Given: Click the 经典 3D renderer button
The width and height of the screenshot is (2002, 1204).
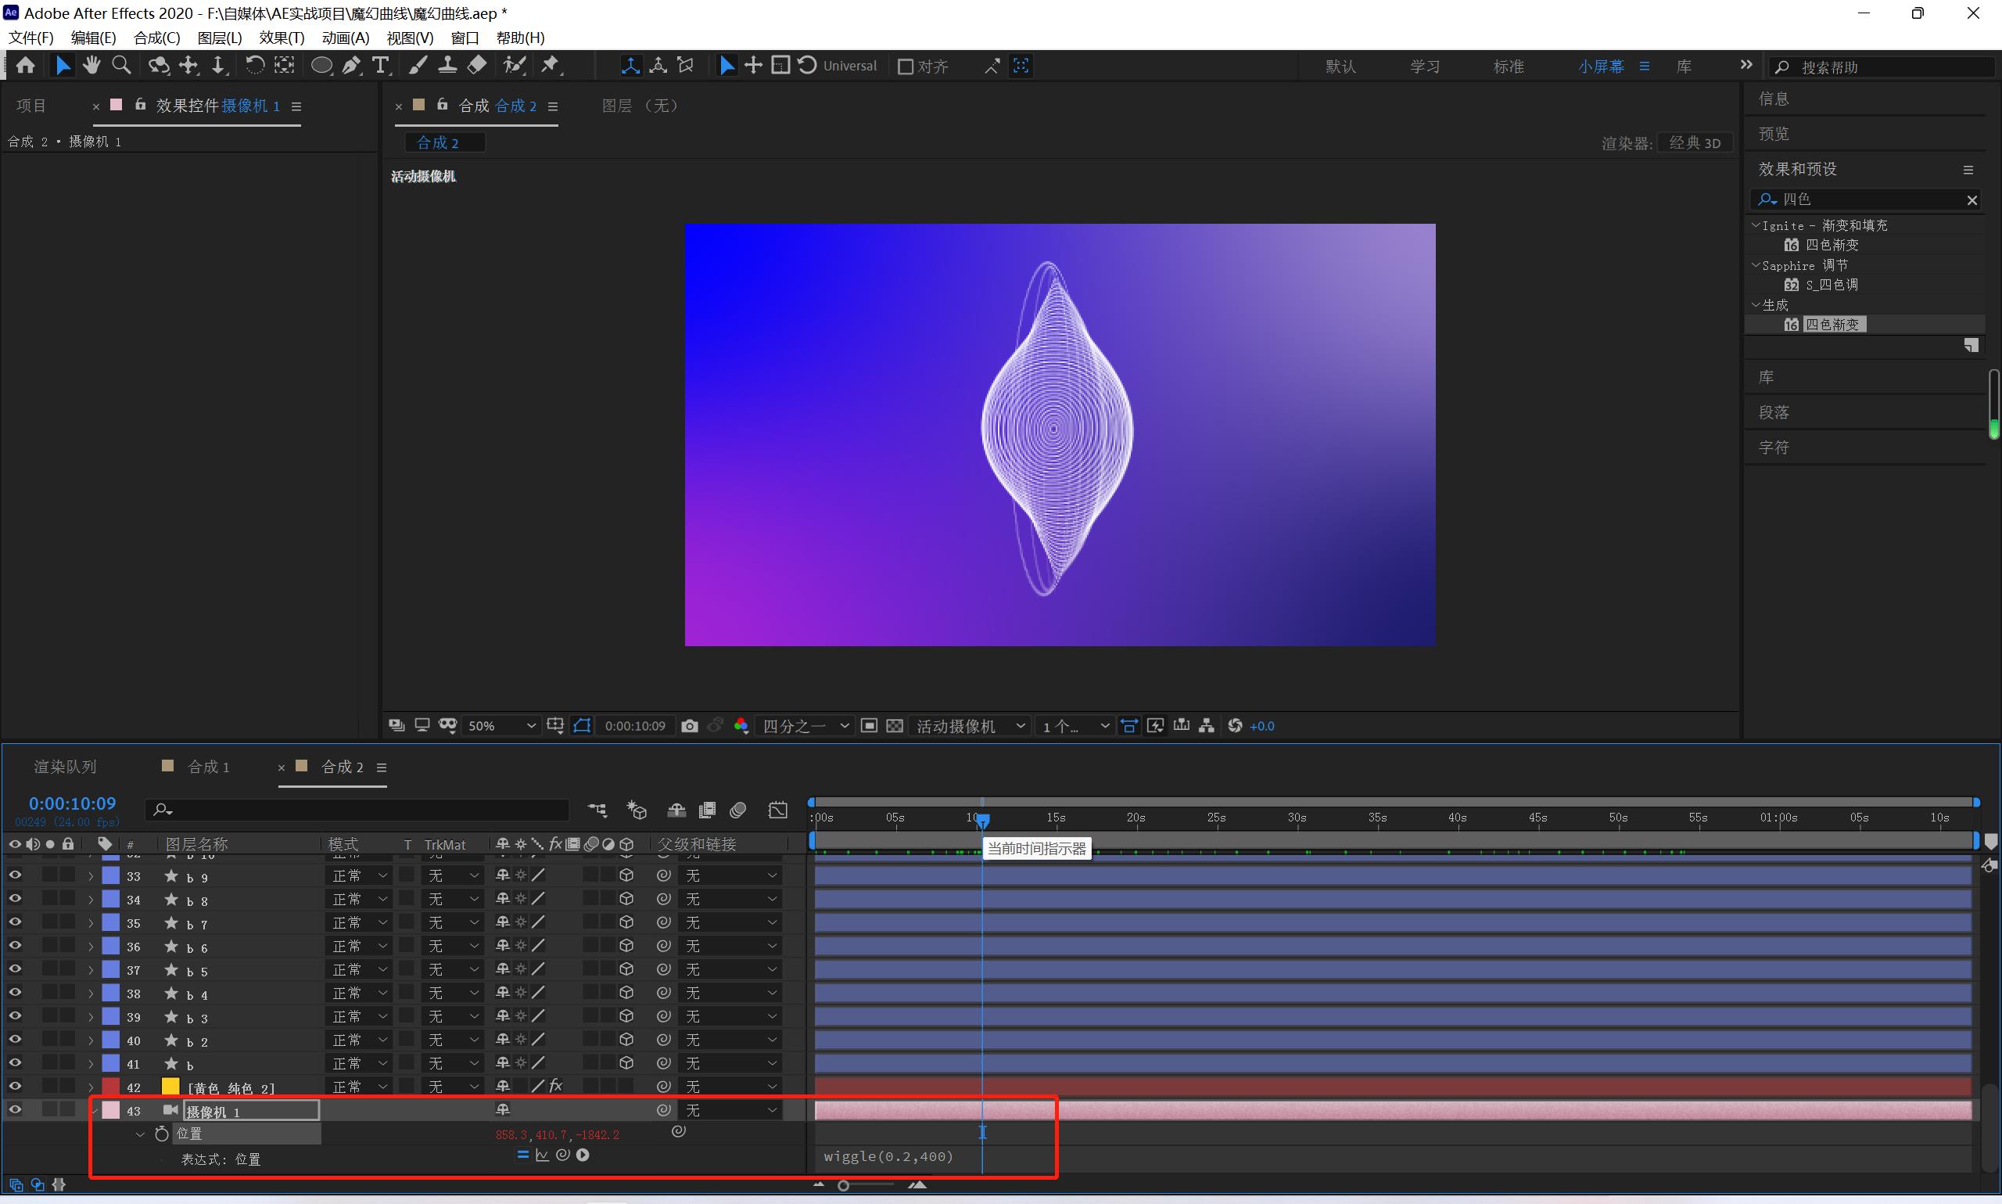Looking at the screenshot, I should (x=1695, y=143).
